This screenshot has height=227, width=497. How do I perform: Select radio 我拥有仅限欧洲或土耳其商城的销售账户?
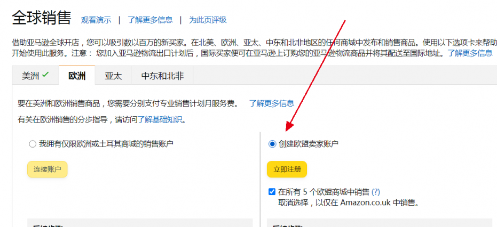[33, 144]
